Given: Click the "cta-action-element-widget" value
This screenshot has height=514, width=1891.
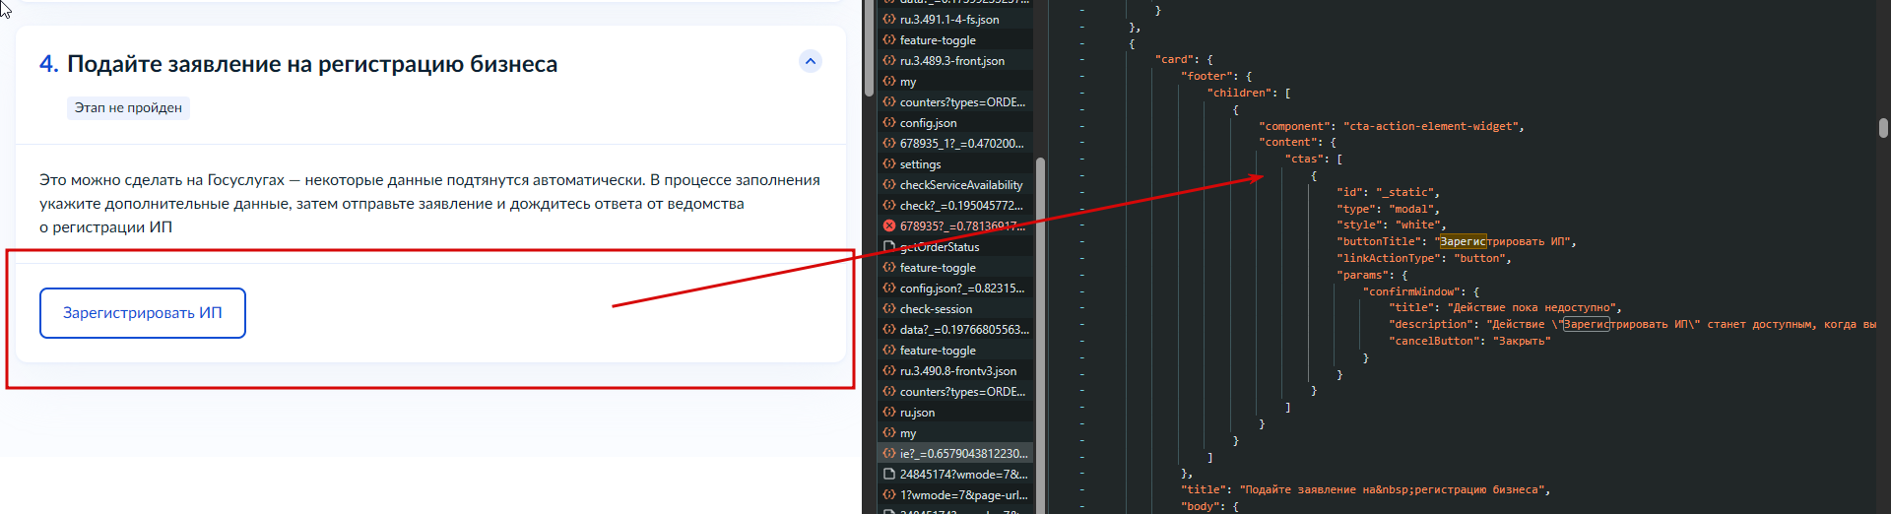Looking at the screenshot, I should (1433, 127).
